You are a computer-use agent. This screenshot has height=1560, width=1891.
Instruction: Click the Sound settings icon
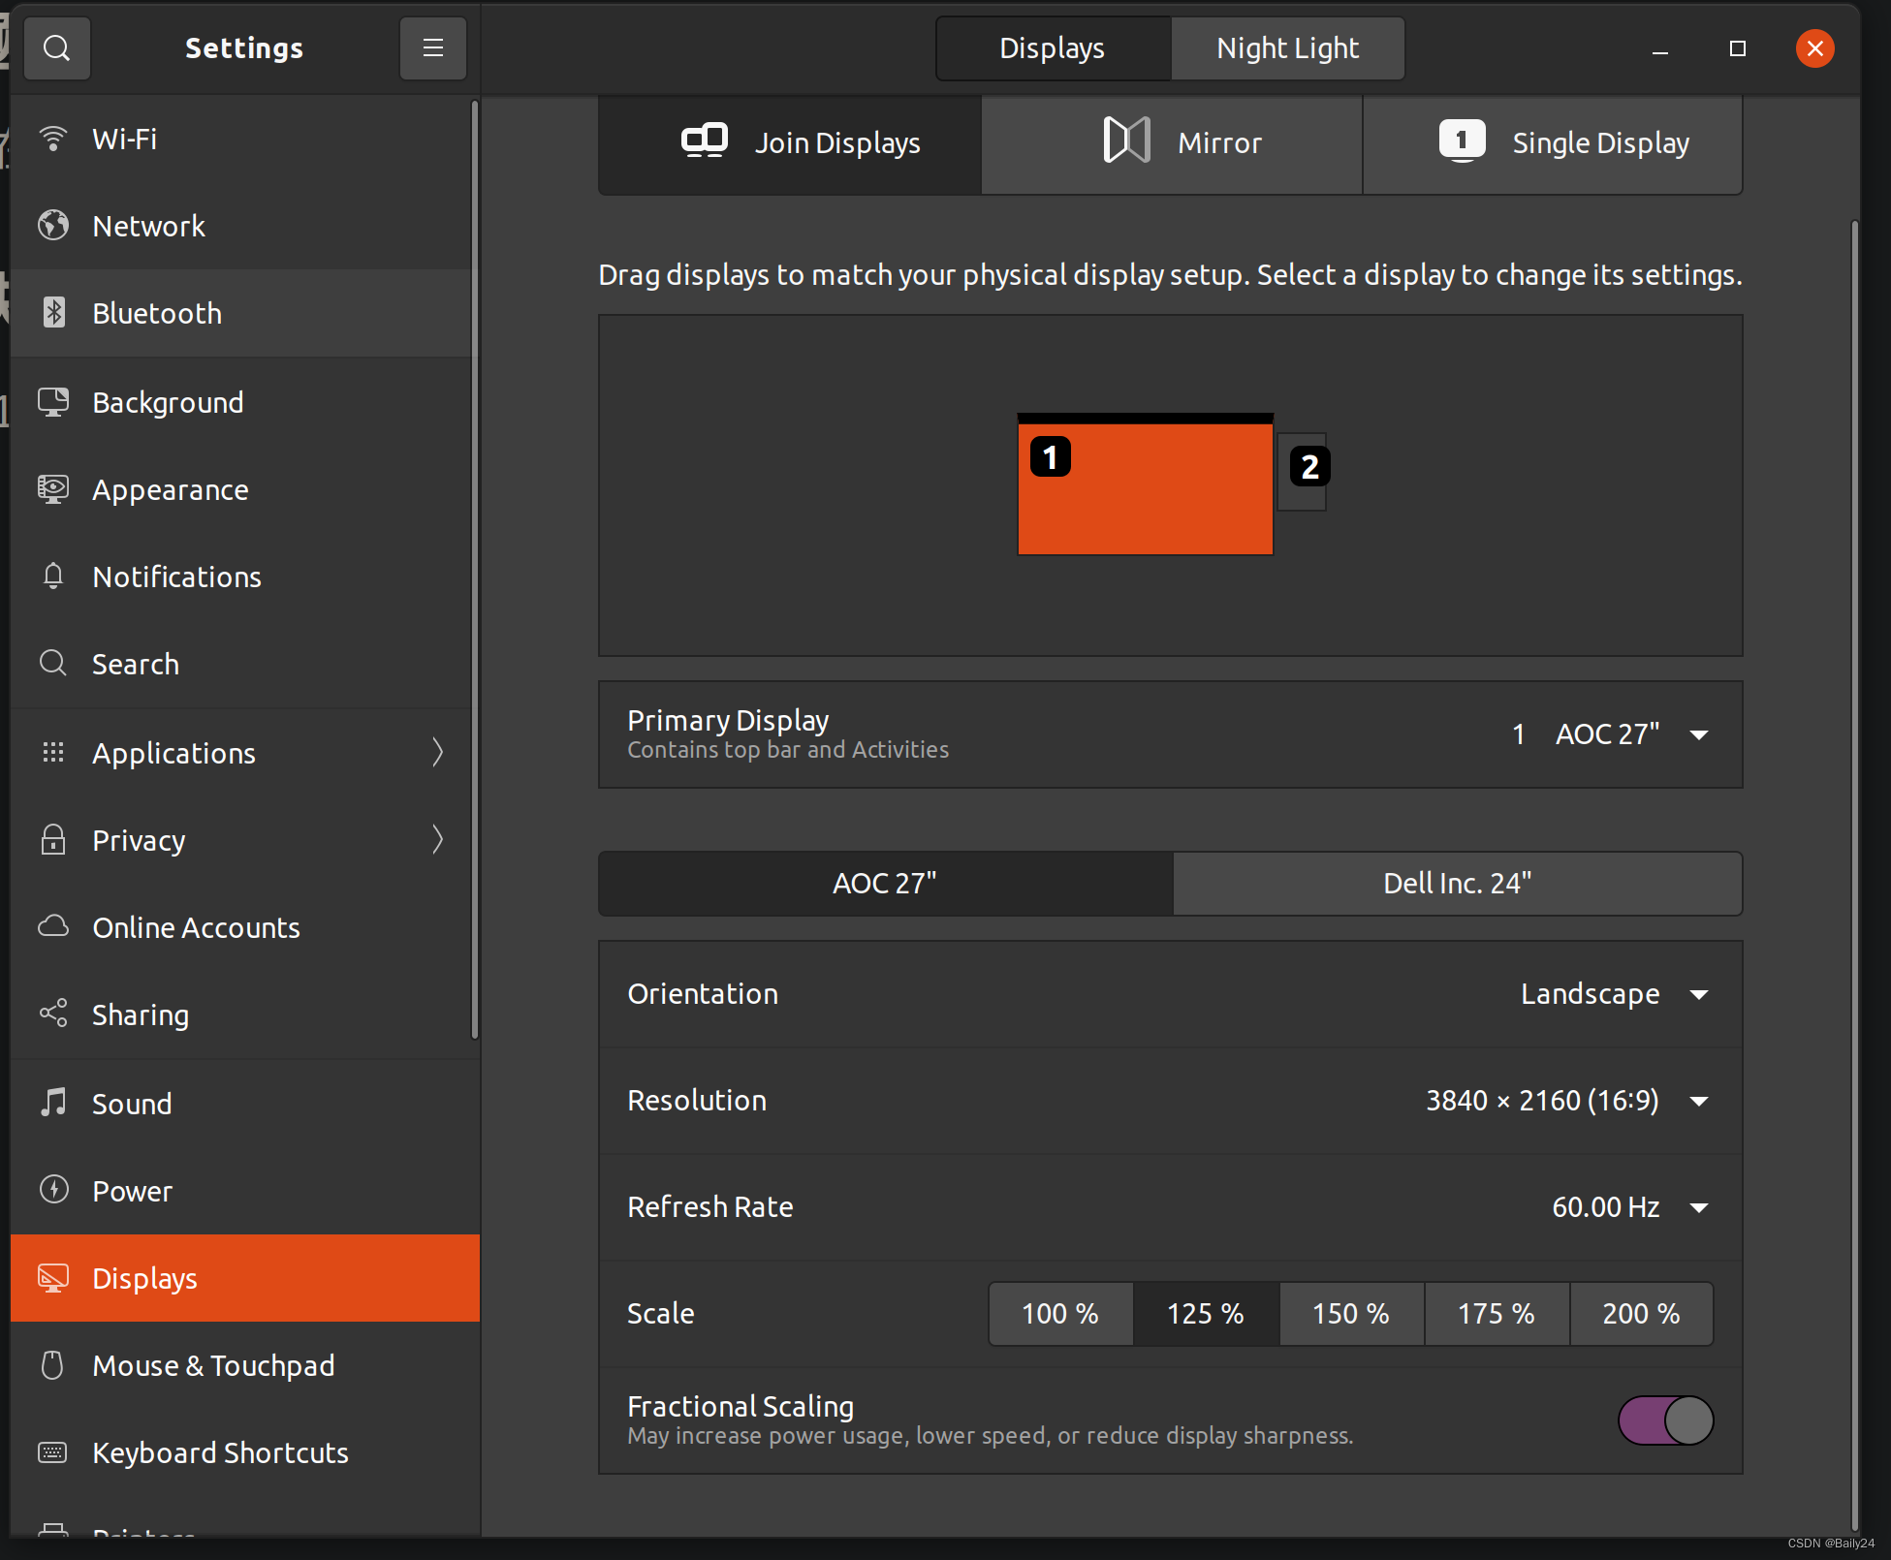55,1102
